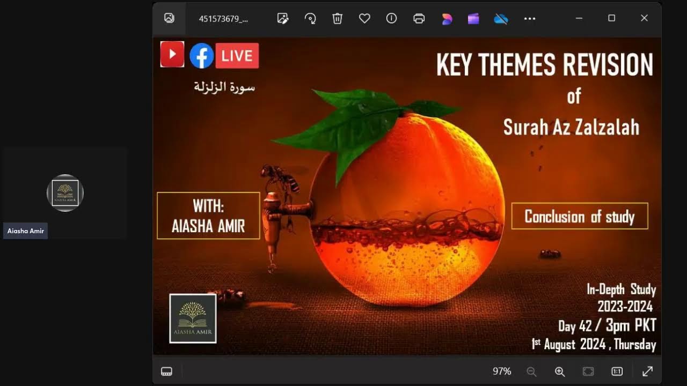Click the Aiasha Amir name label
Image resolution: width=687 pixels, height=386 pixels.
coord(26,231)
